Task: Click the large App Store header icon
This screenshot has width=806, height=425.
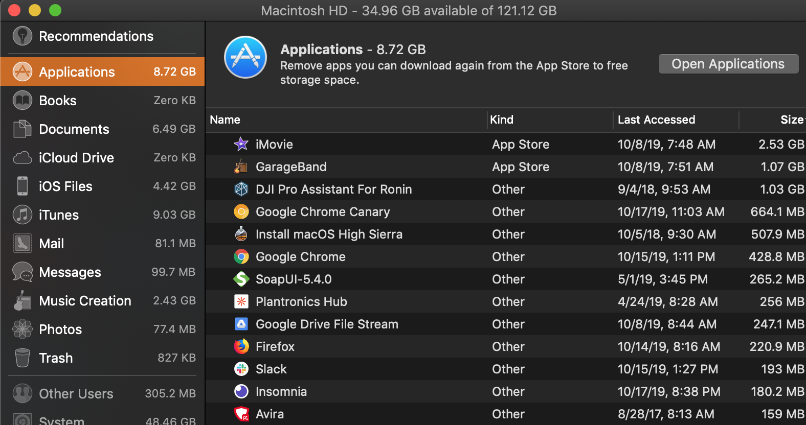Action: point(245,57)
